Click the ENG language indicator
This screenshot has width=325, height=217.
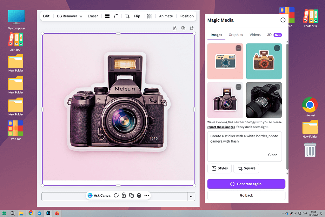[305, 213]
